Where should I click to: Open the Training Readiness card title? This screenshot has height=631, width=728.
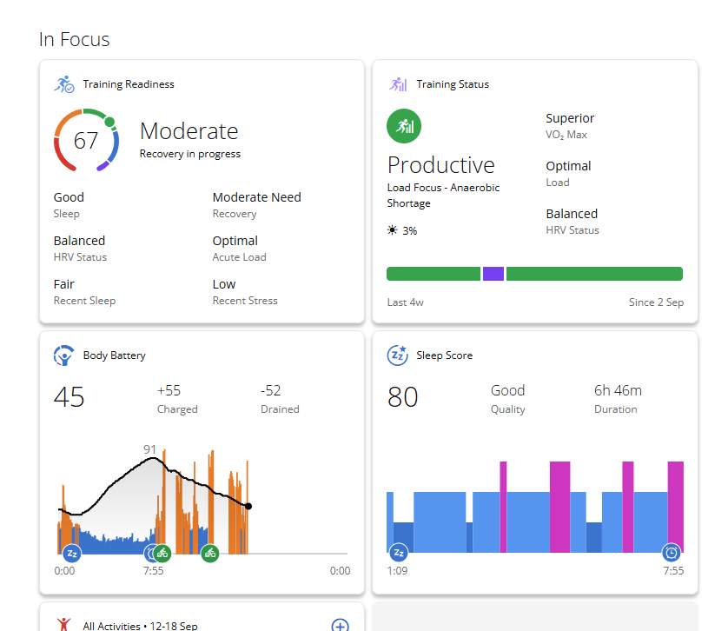click(x=129, y=84)
